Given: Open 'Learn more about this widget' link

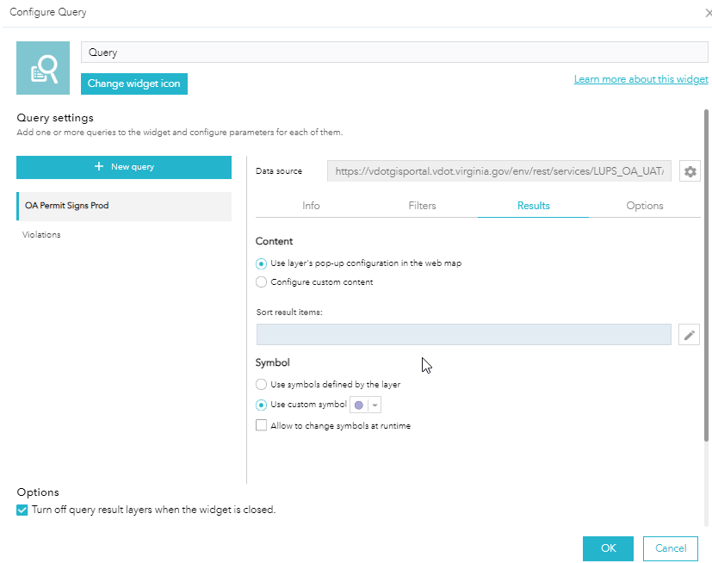Looking at the screenshot, I should pos(641,79).
